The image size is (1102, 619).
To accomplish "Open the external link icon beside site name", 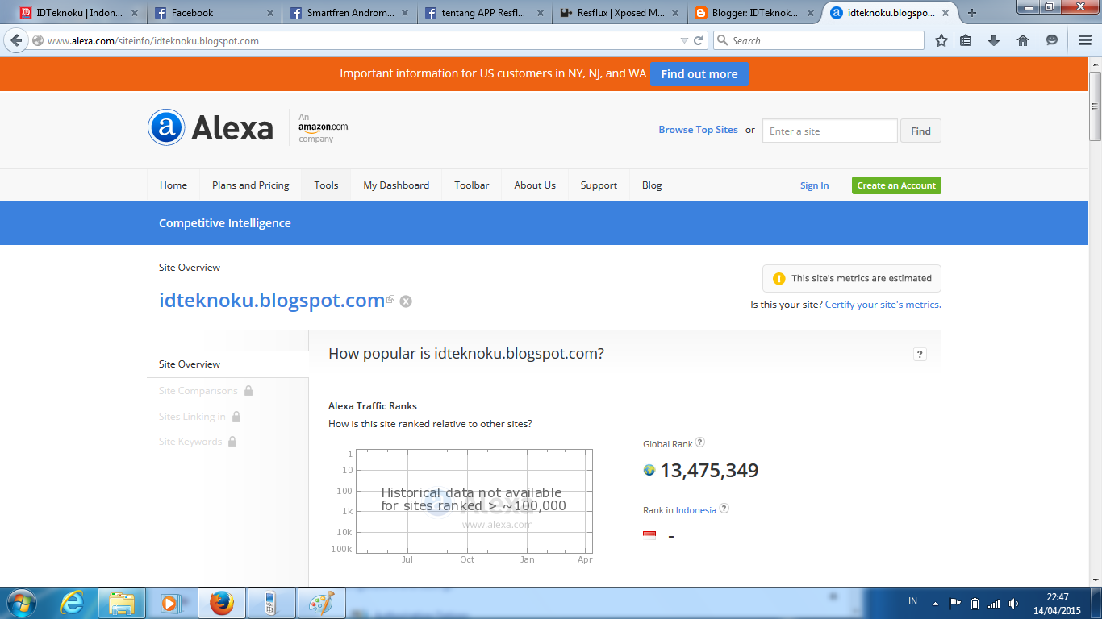I will [390, 299].
